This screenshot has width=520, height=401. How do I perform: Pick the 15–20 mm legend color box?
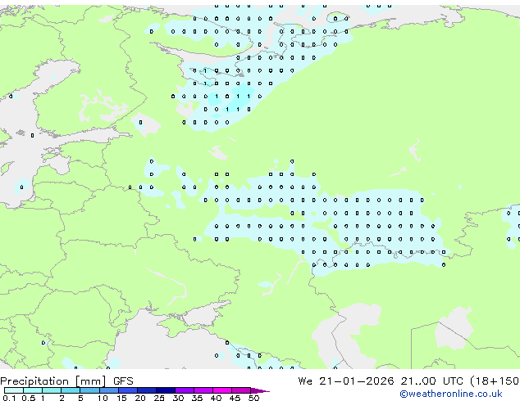pos(128,390)
